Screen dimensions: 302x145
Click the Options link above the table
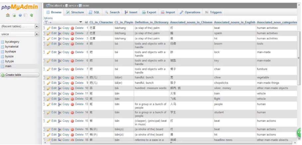point(48,18)
